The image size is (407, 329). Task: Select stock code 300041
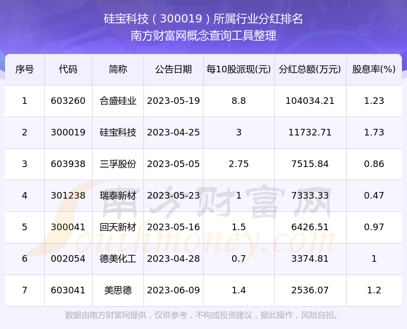68,227
